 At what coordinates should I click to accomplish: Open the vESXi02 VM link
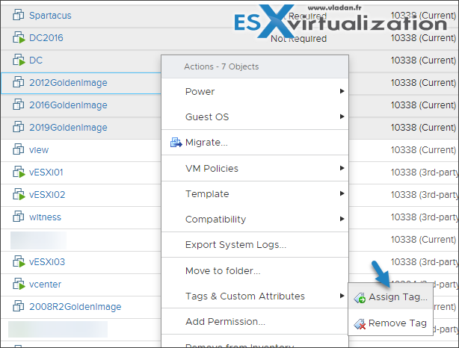(x=47, y=195)
